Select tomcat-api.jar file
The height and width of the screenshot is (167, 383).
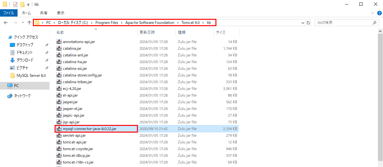point(75,142)
